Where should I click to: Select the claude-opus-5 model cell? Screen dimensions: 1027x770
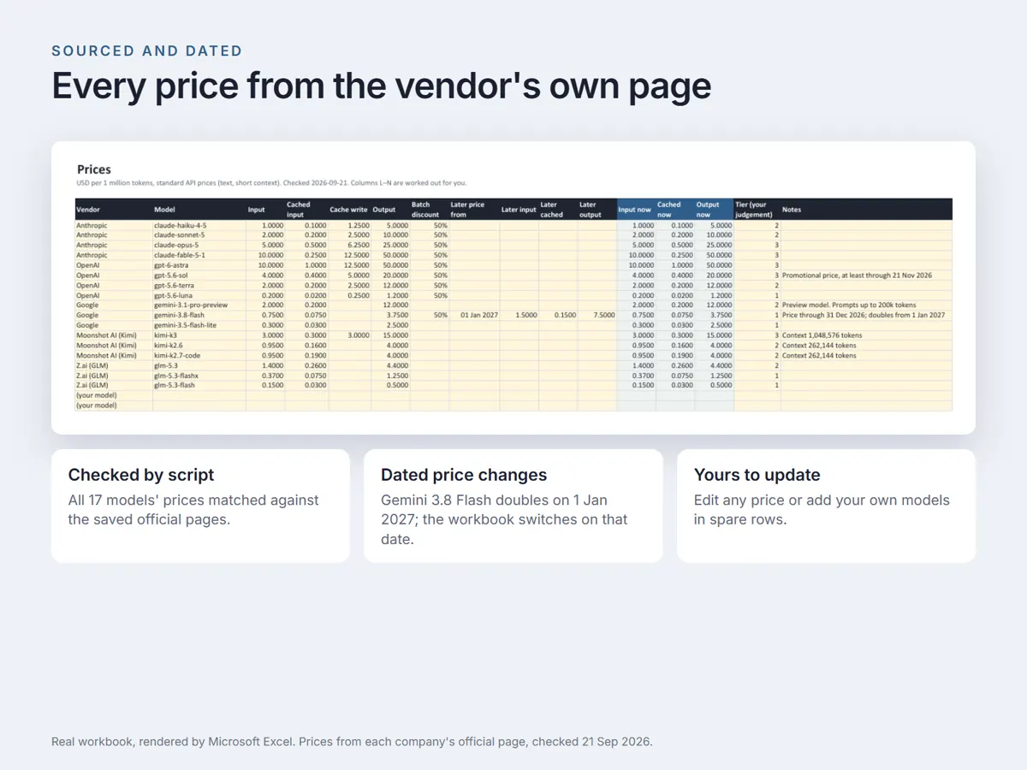point(199,245)
